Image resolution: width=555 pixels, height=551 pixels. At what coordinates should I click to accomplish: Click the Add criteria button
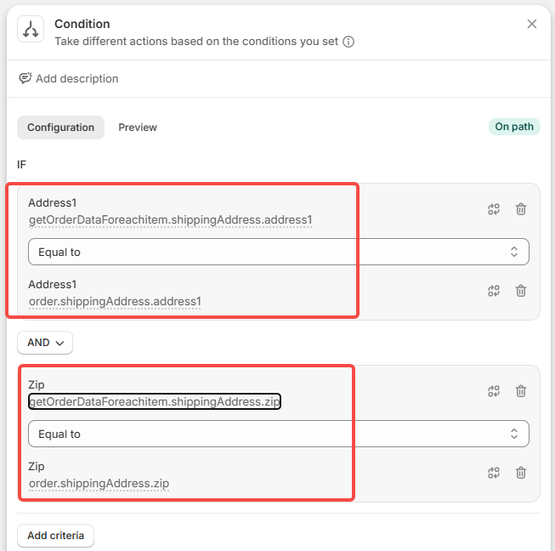point(55,536)
